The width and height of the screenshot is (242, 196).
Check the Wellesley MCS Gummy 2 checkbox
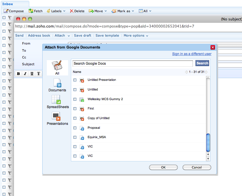point(75,99)
